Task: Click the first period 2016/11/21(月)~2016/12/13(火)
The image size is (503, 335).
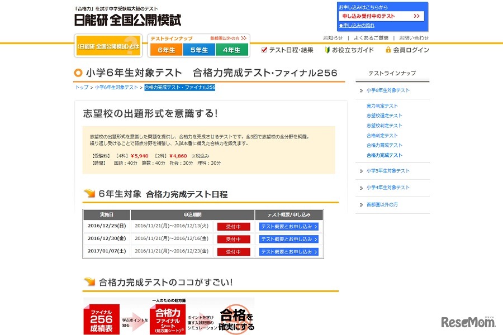Action: pyautogui.click(x=172, y=226)
